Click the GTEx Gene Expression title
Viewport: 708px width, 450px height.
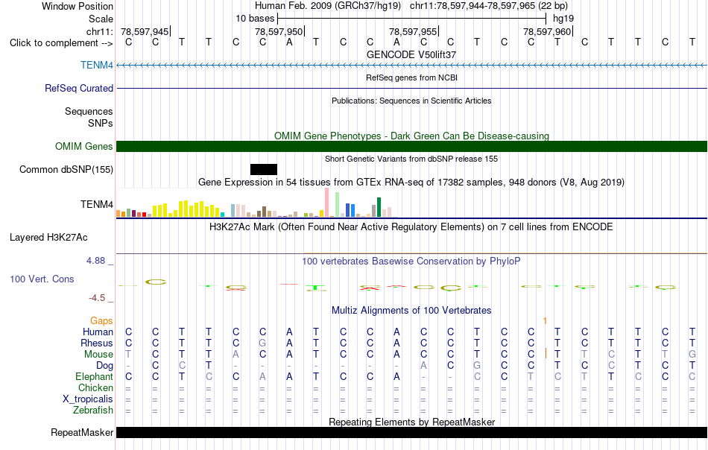(411, 183)
